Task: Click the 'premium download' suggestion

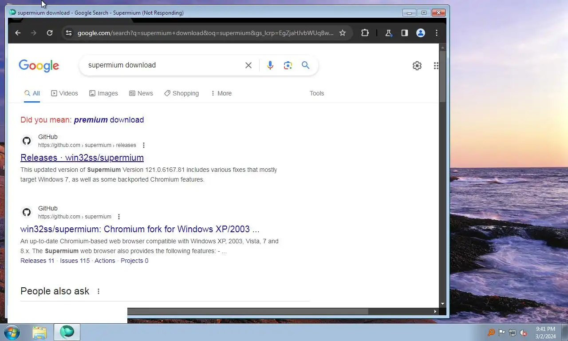Action: [x=109, y=120]
